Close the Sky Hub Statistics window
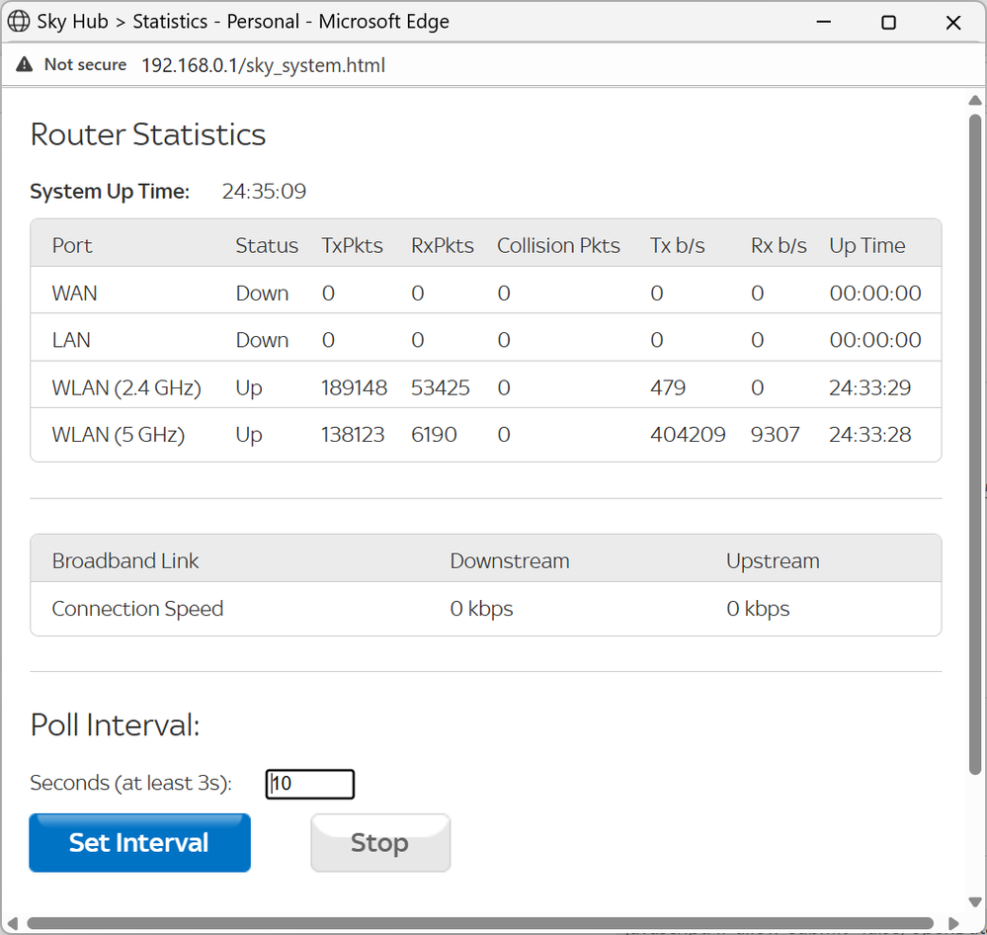987x935 pixels. click(x=953, y=22)
